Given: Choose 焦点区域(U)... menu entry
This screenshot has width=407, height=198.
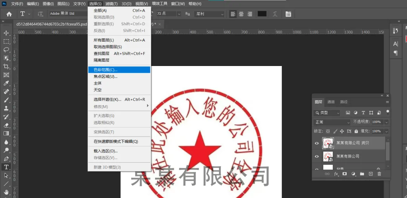Looking at the screenshot, I should coord(119,77).
